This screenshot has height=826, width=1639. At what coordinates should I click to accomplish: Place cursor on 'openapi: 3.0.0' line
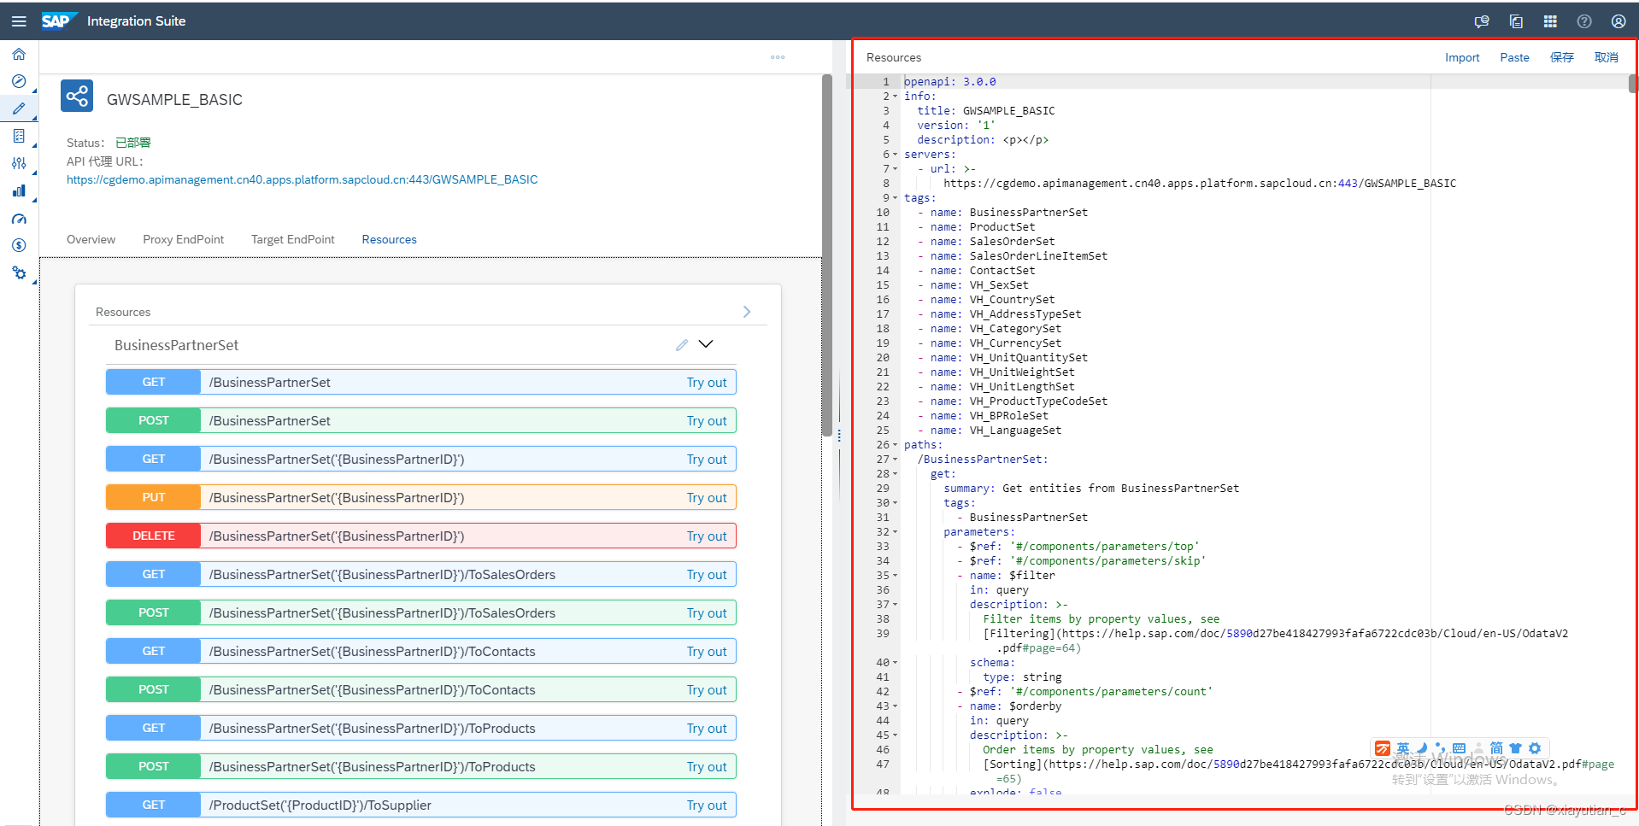tap(950, 82)
